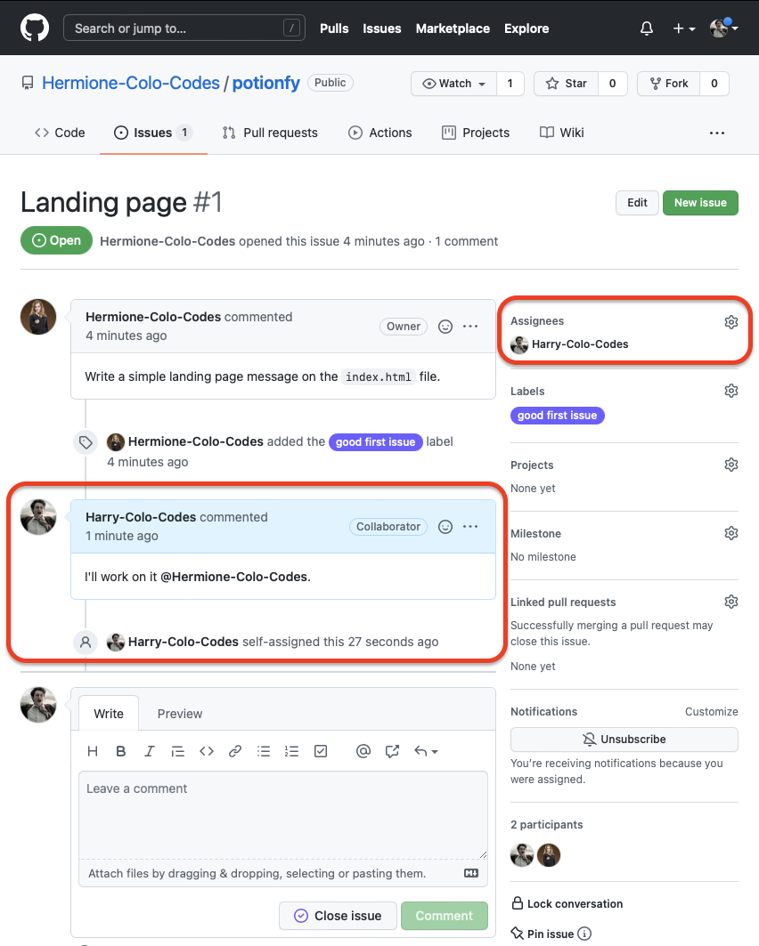Open the notifications bell
Viewport: 759px width, 946px height.
pyautogui.click(x=647, y=28)
